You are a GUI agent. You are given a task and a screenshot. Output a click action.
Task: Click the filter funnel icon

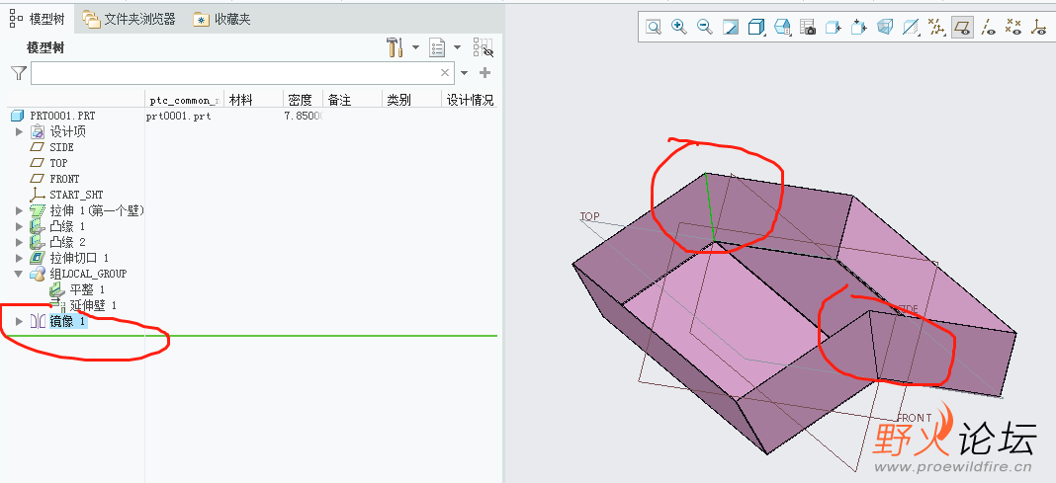pos(19,73)
